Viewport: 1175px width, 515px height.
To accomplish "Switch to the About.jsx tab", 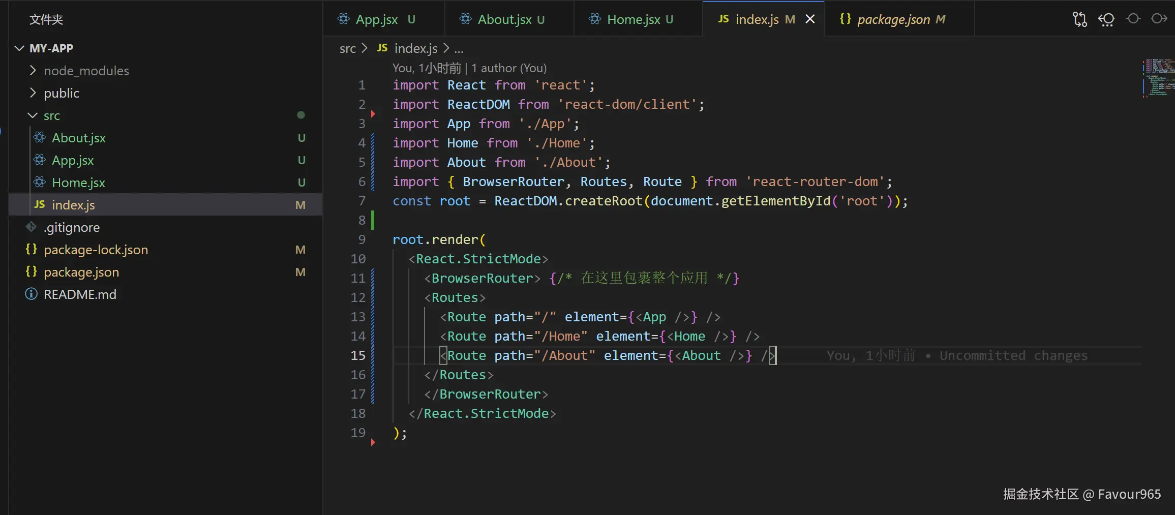I will coord(509,19).
